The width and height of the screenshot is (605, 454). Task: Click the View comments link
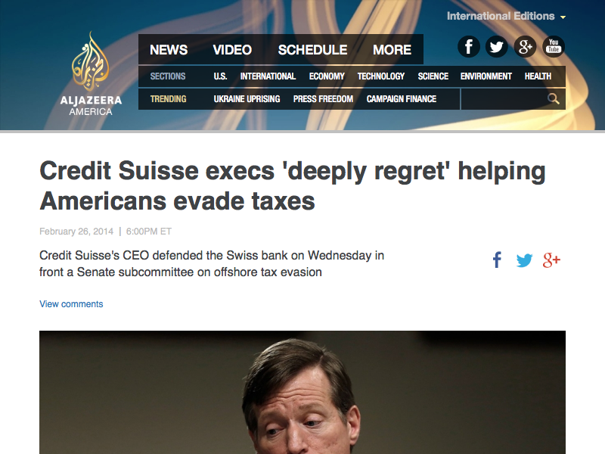pyautogui.click(x=71, y=304)
